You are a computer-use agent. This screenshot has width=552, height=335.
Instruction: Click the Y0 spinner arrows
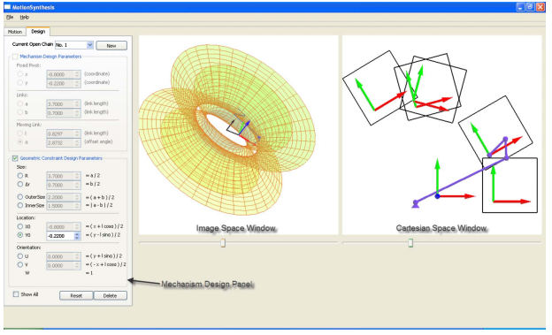point(77,236)
